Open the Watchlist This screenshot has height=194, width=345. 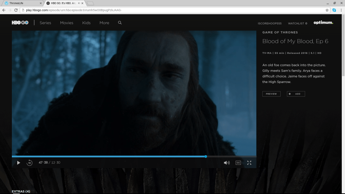(x=297, y=23)
